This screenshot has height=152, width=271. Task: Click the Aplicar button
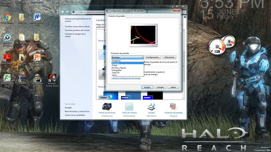(x=173, y=87)
